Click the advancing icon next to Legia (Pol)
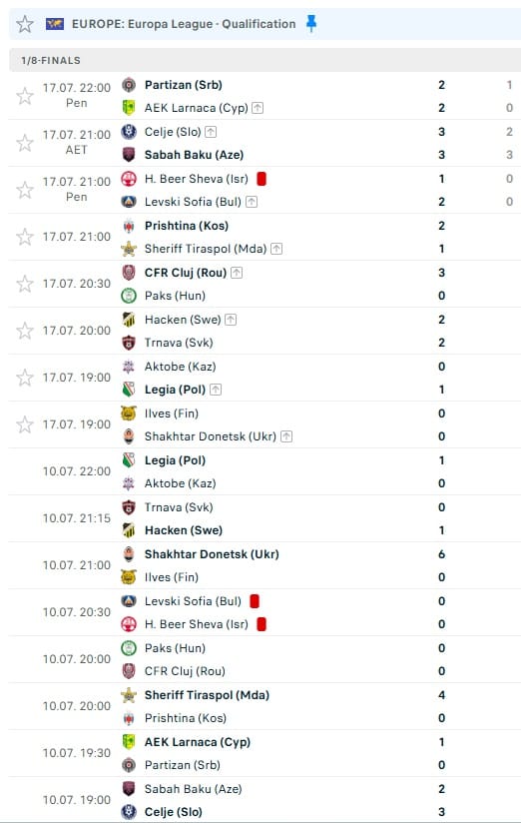Screen dimensions: 521x823 (x=216, y=390)
